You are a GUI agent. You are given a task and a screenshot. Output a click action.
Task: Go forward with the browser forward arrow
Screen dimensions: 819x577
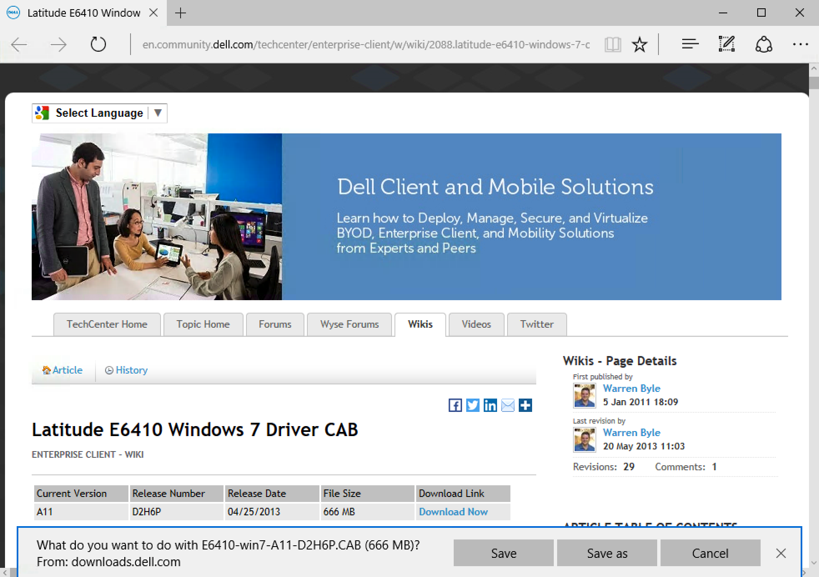pos(58,44)
